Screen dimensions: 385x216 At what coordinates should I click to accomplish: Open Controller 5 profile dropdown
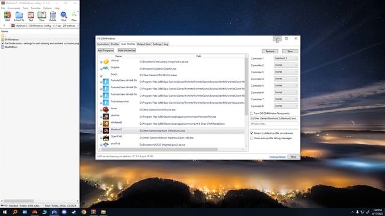pos(286,85)
